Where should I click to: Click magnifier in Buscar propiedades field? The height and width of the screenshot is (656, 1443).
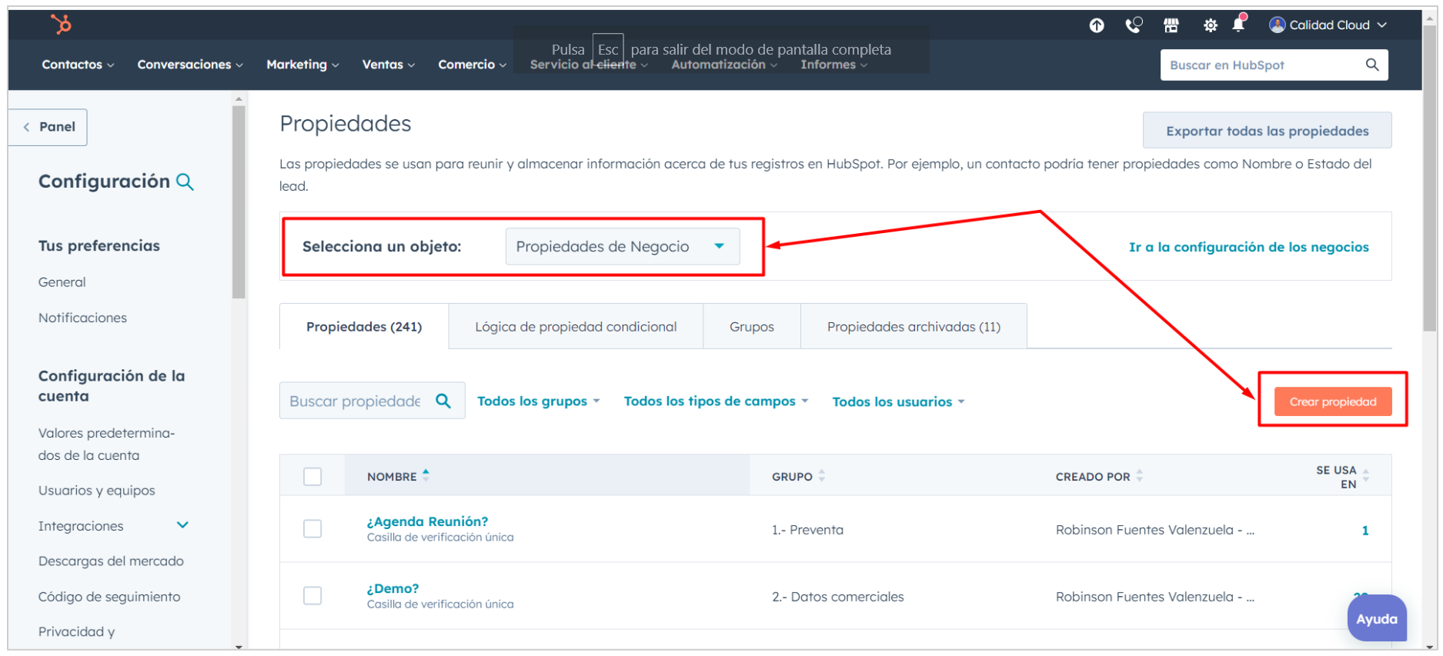[443, 401]
